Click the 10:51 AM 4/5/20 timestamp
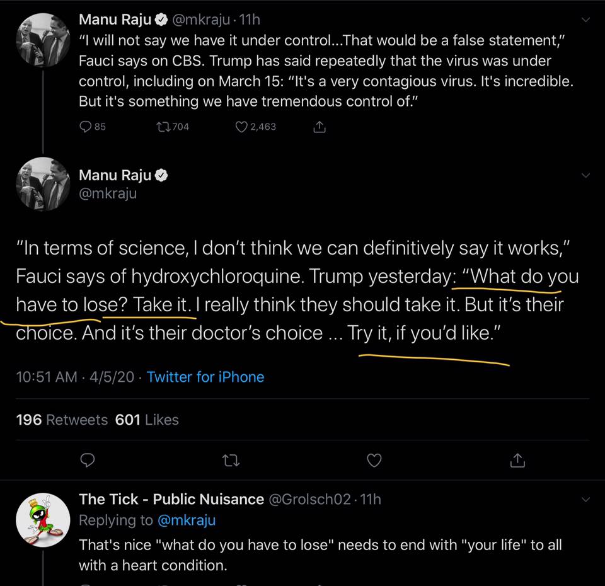This screenshot has width=605, height=586. (75, 377)
